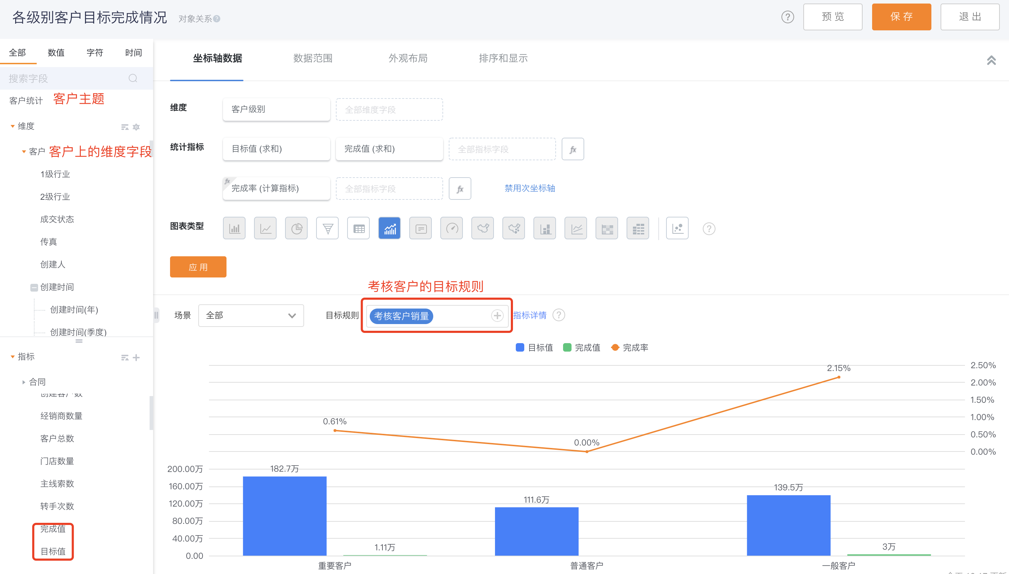Collapse config panel with double chevron

tap(992, 60)
